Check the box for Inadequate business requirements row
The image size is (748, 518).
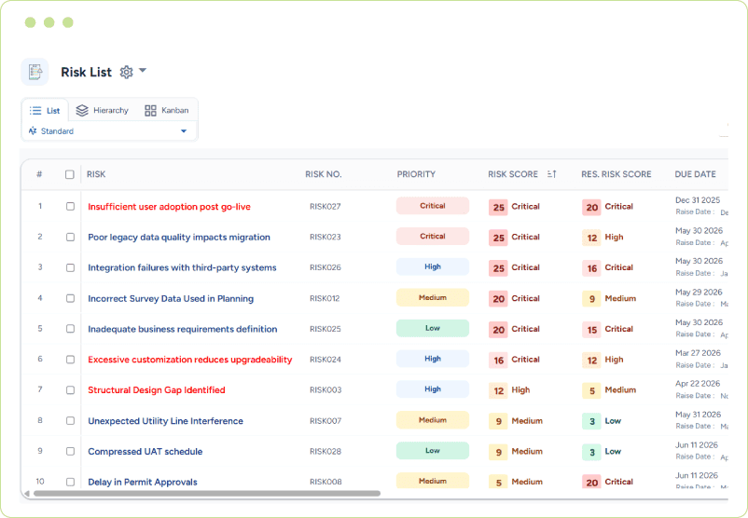(x=70, y=329)
